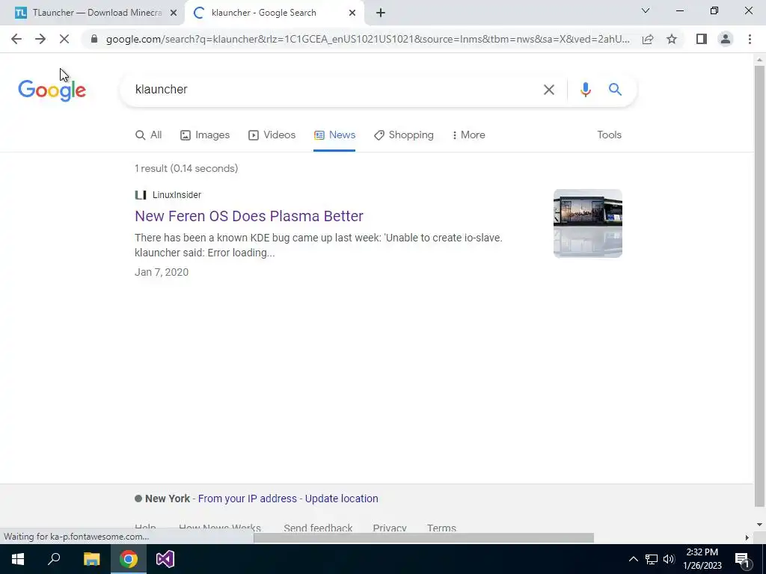Click the address bar URL
This screenshot has width=766, height=574.
(368, 39)
